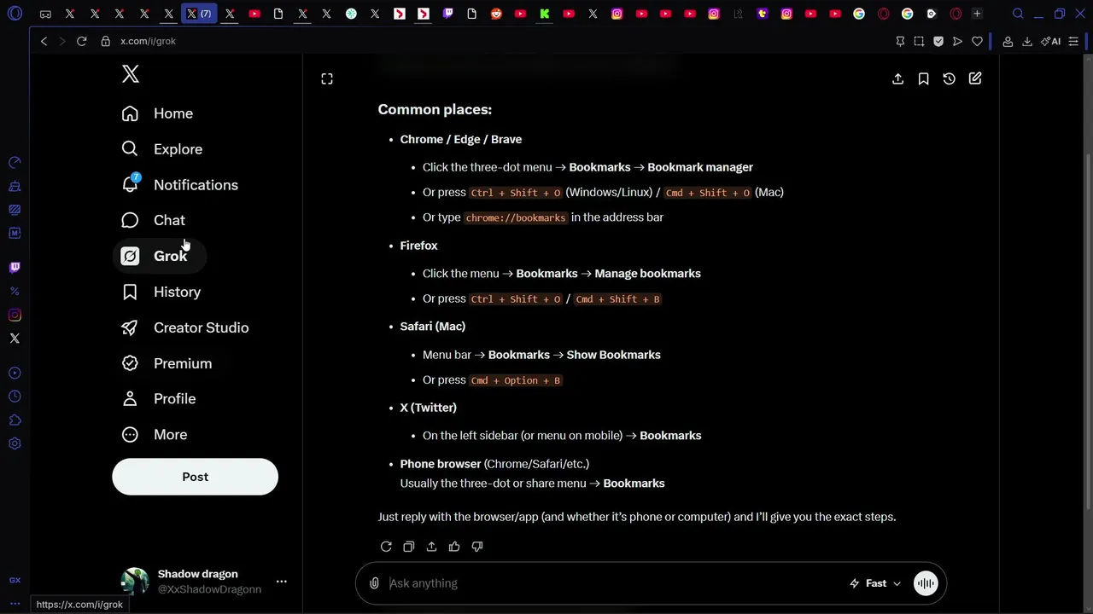
Task: Switch to the Twitch tab
Action: (448, 14)
